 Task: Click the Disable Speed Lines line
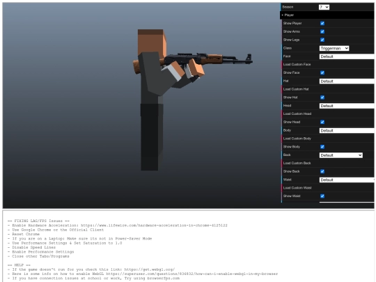point(31,247)
